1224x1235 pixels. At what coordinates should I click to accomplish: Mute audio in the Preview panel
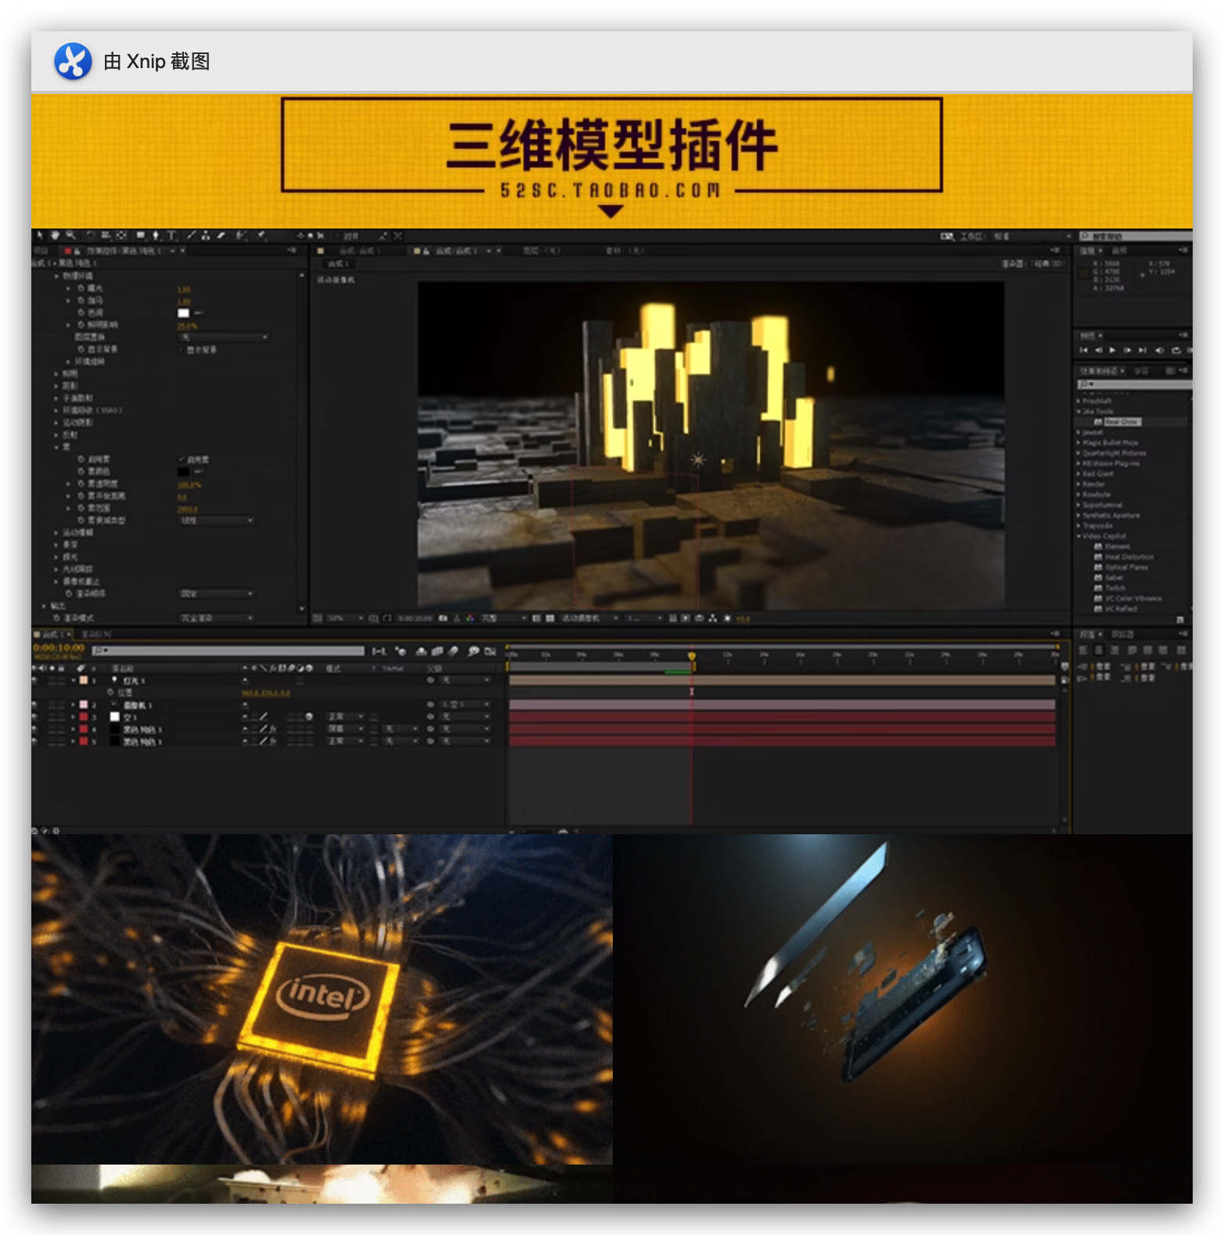click(1159, 350)
